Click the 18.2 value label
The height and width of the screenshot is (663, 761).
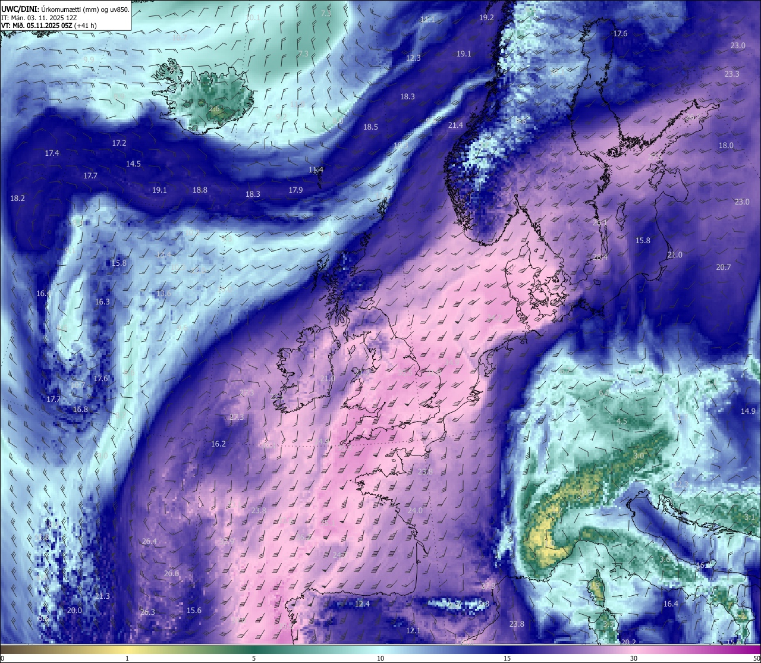[17, 199]
